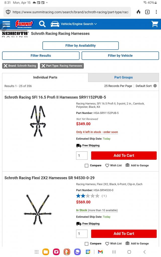Tap the browser fire clear-data icon
The height and width of the screenshot is (257, 161).
138,12
